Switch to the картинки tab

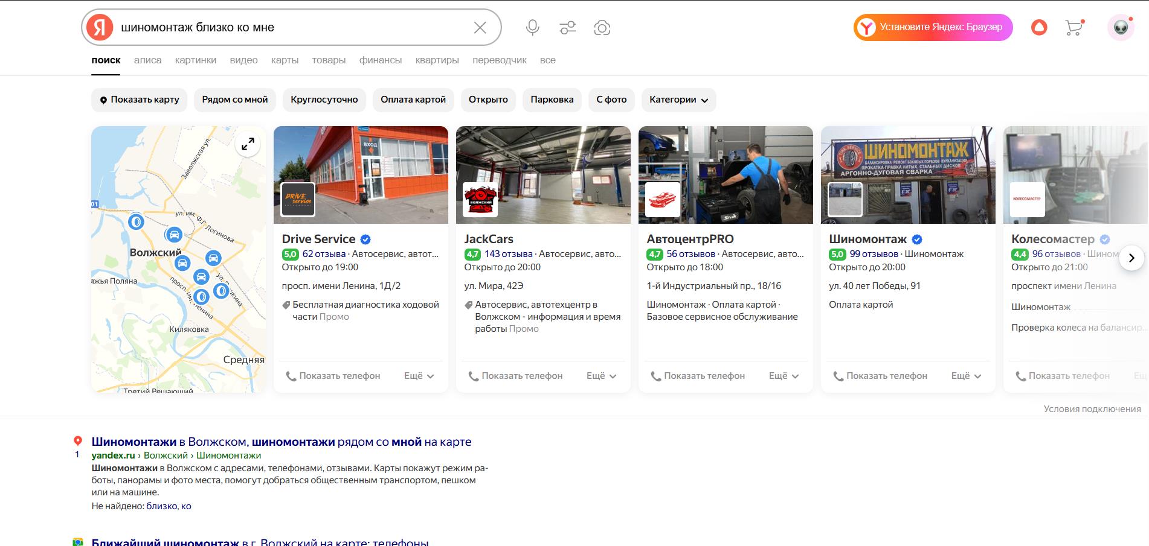196,60
